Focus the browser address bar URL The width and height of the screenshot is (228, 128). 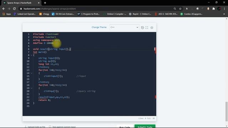(x=50, y=9)
